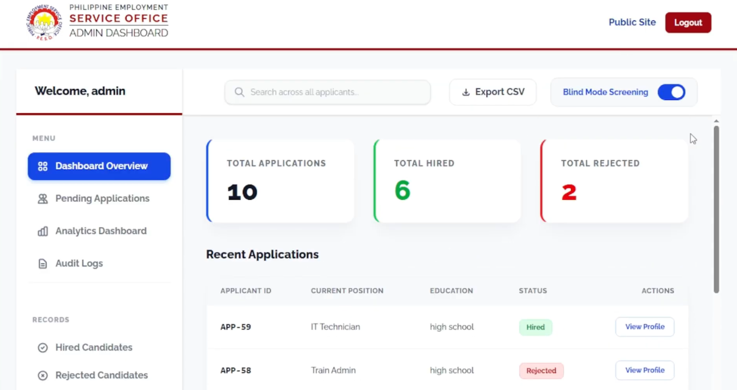
Task: Click the Logout button
Action: tap(688, 23)
